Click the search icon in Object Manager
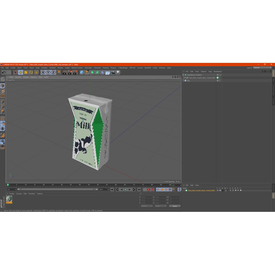Screen dimensions: 275x275 (x=263, y=71)
